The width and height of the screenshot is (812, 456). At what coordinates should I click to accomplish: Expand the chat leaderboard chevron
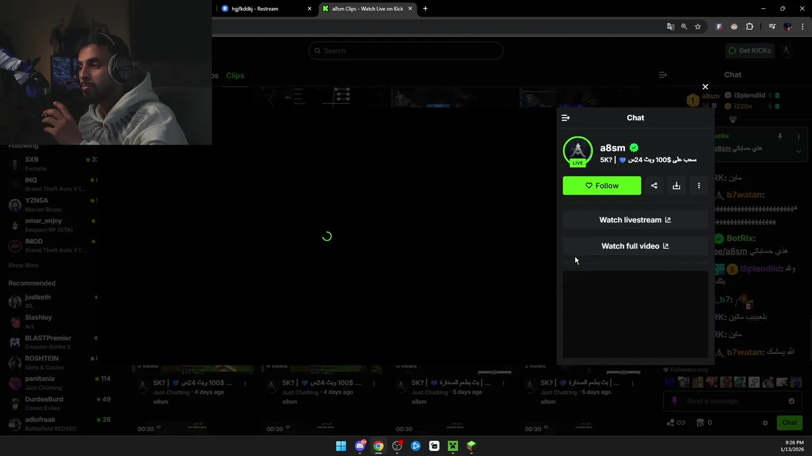pos(733,120)
